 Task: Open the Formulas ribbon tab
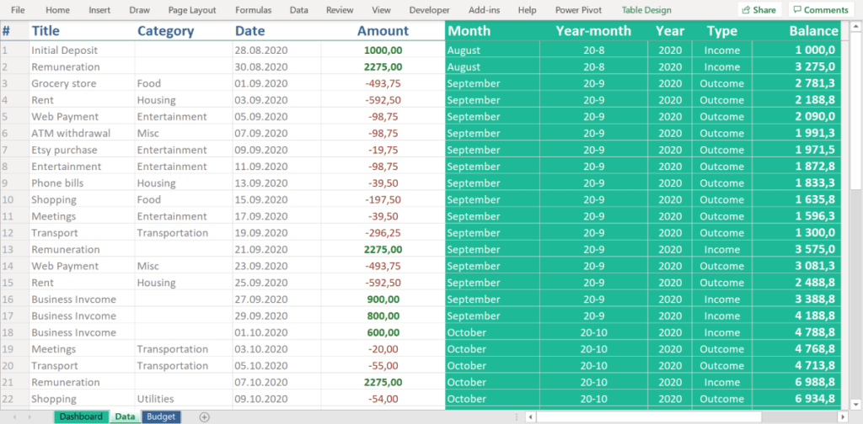pyautogui.click(x=253, y=10)
